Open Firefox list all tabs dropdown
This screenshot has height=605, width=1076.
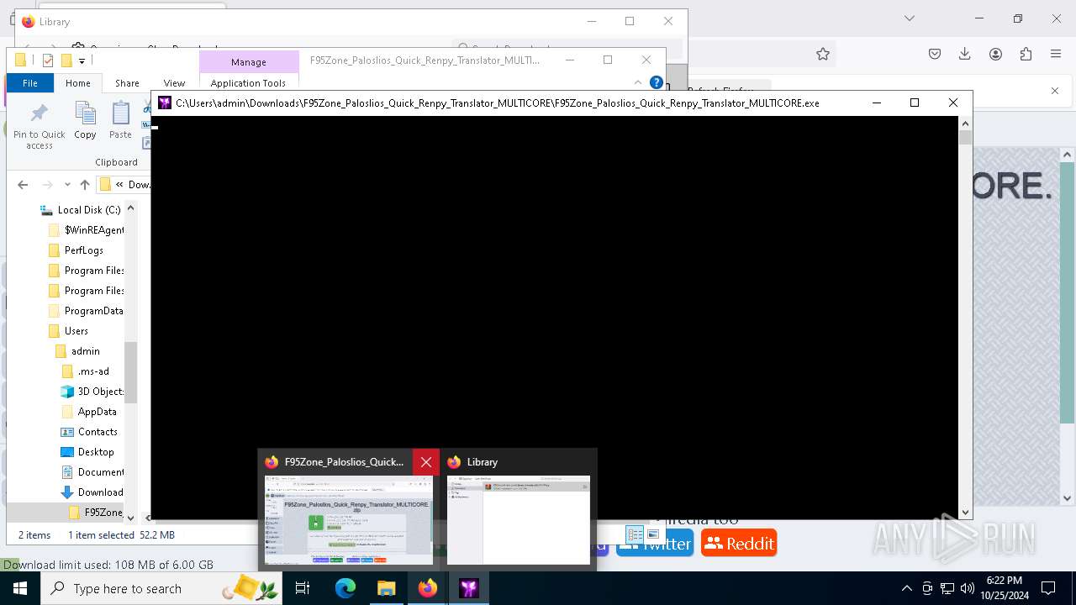(910, 18)
